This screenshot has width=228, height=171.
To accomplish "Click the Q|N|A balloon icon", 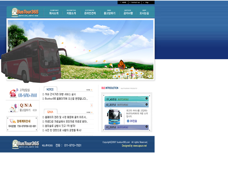I will coord(13,108).
